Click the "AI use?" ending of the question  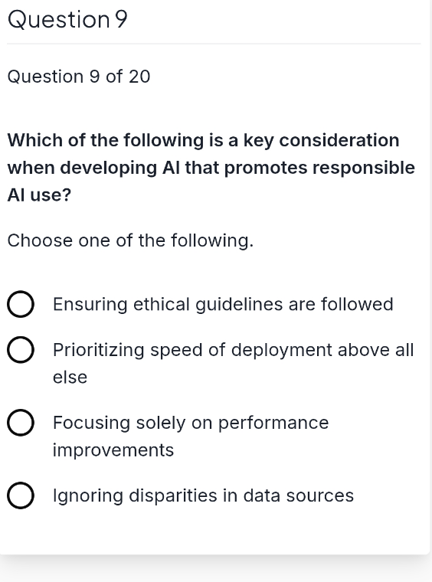39,195
